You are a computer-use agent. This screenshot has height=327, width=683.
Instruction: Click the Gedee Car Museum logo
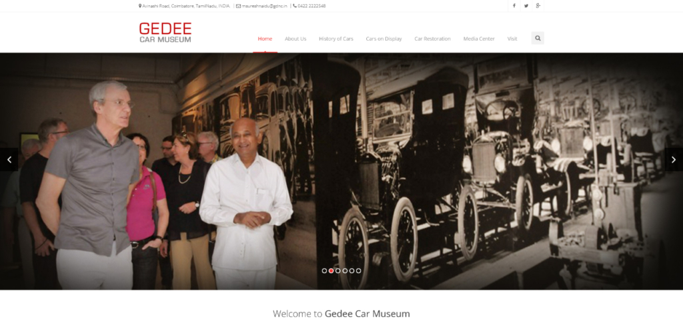165,33
